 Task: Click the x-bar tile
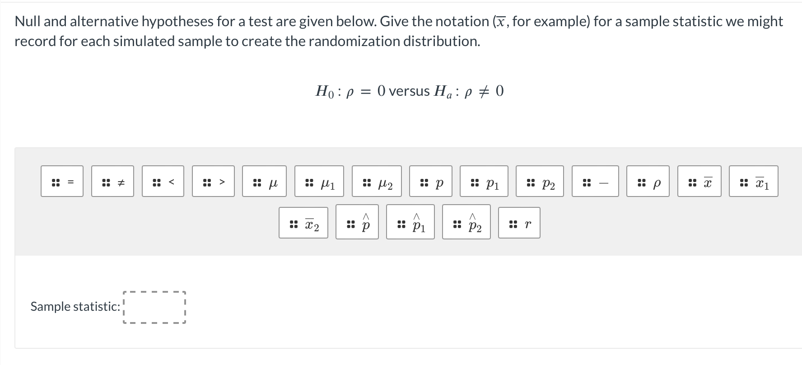[698, 181]
